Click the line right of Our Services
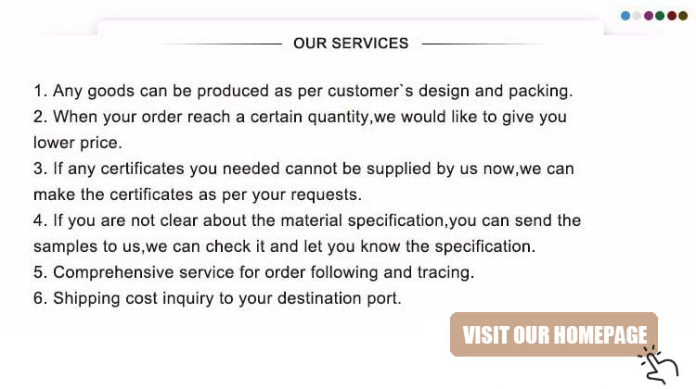This screenshot has height=389, width=696. pos(483,44)
